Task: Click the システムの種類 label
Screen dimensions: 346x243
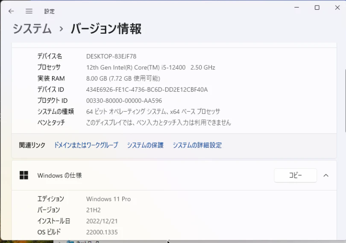Action: (56, 111)
